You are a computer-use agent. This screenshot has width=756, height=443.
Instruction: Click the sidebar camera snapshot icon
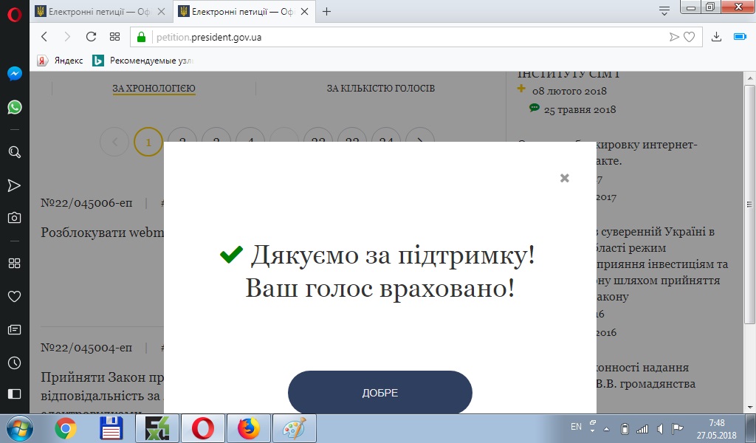14,217
